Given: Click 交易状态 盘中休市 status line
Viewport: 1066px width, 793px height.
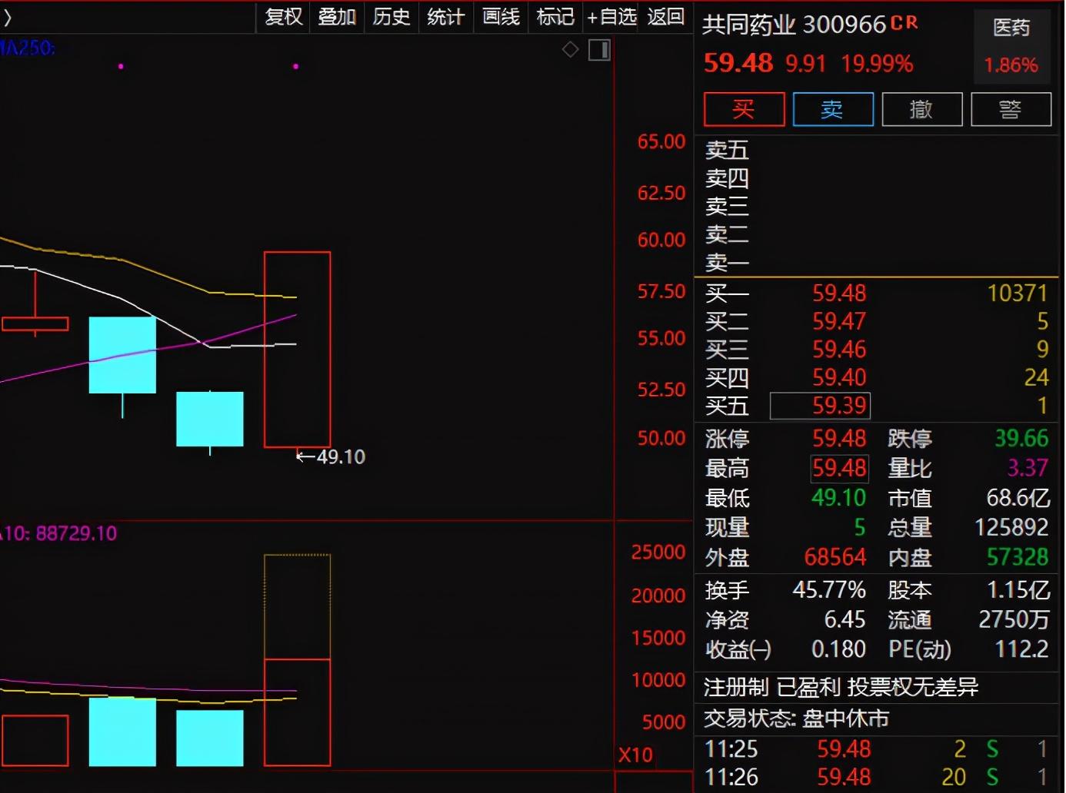Looking at the screenshot, I should (x=796, y=718).
